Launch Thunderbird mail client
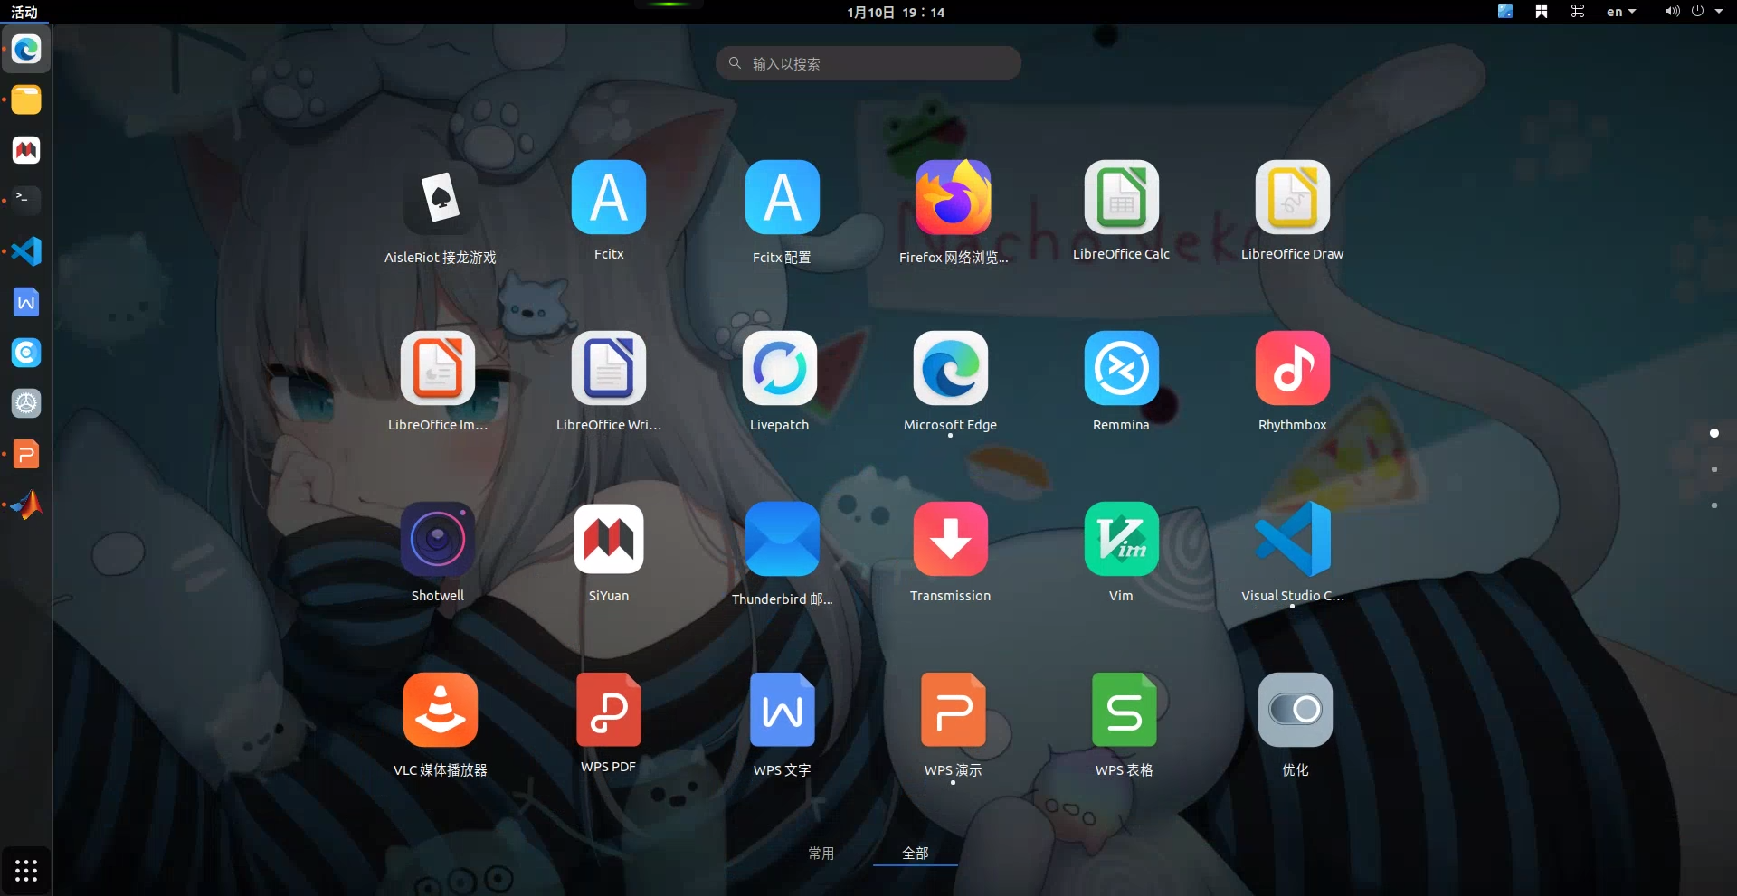The height and width of the screenshot is (896, 1737). pos(782,540)
